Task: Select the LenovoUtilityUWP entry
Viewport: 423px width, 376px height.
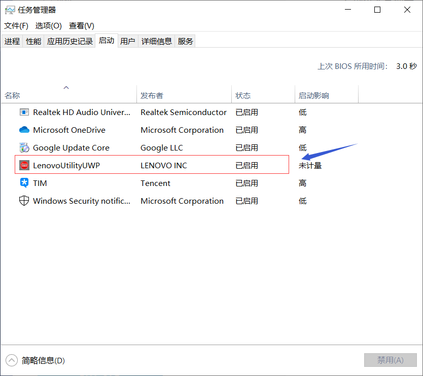Action: [211, 165]
